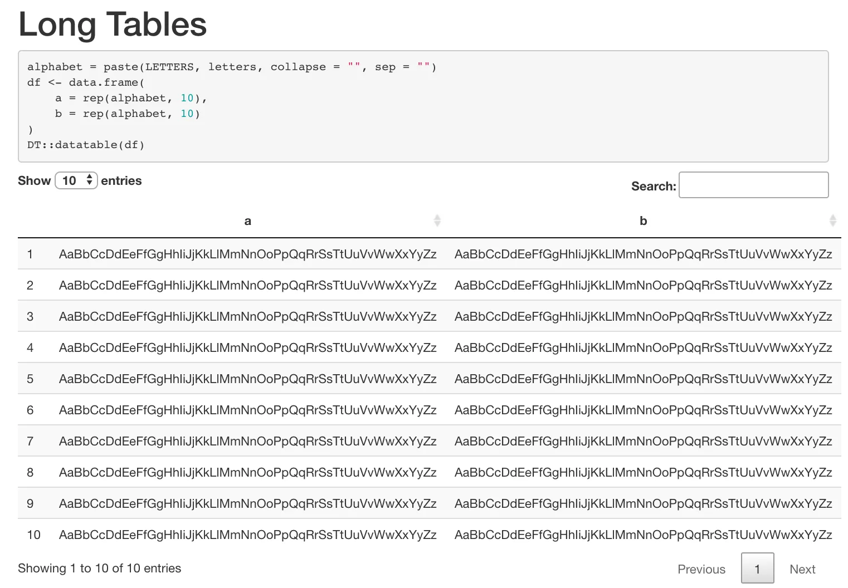
Task: Select page 1 pagination button
Action: 757,569
